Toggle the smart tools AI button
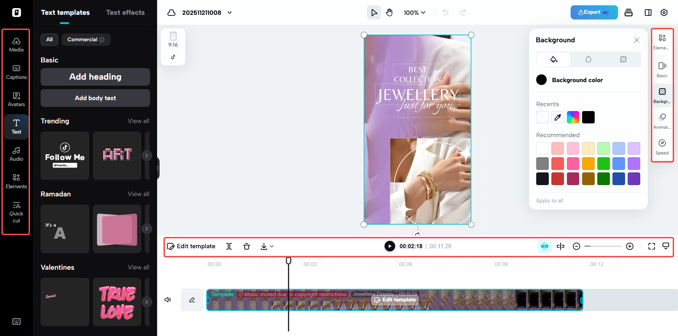The width and height of the screenshot is (678, 336). [545, 246]
